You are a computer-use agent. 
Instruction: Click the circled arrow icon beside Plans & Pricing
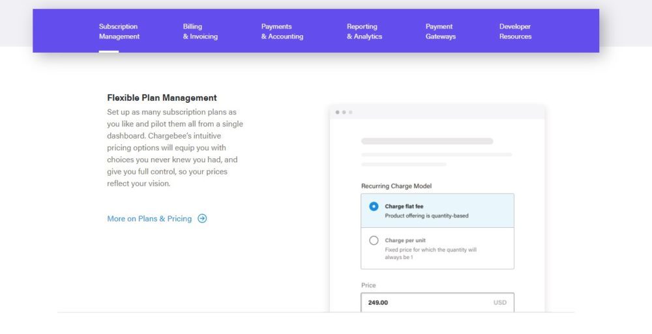pyautogui.click(x=202, y=219)
